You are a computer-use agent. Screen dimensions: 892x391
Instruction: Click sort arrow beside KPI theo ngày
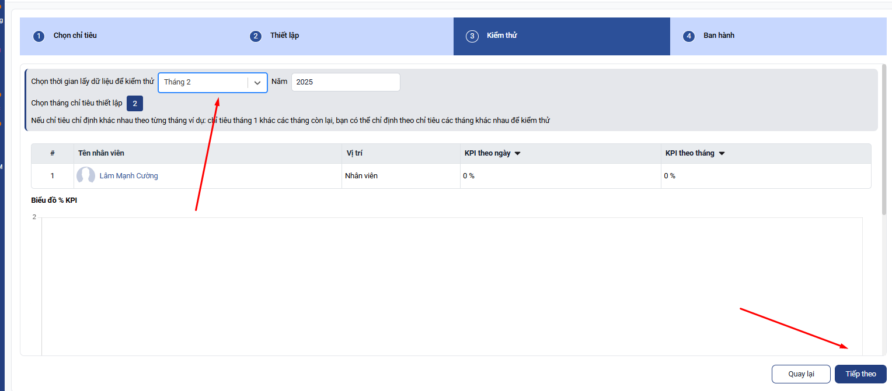click(x=517, y=154)
